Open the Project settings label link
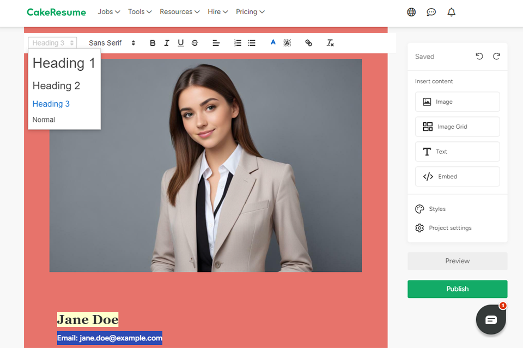 click(x=451, y=228)
